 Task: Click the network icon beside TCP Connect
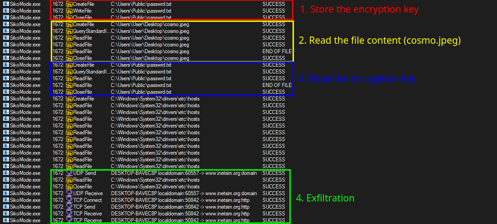pos(69,200)
